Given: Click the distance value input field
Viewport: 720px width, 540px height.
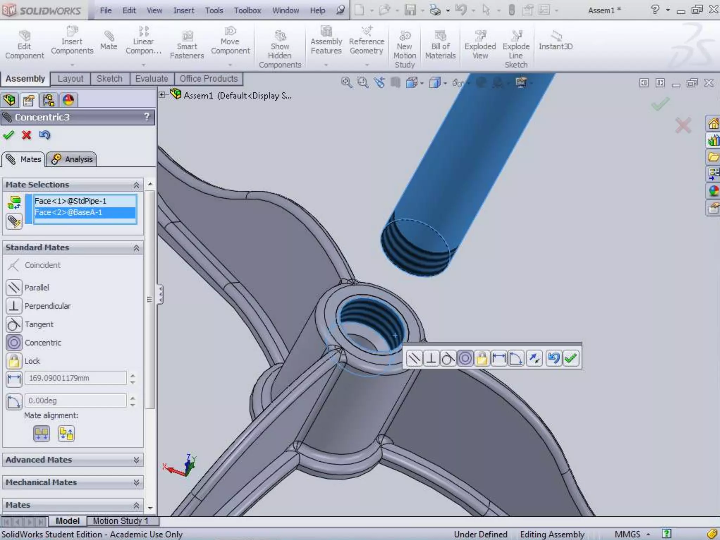Looking at the screenshot, I should click(75, 378).
